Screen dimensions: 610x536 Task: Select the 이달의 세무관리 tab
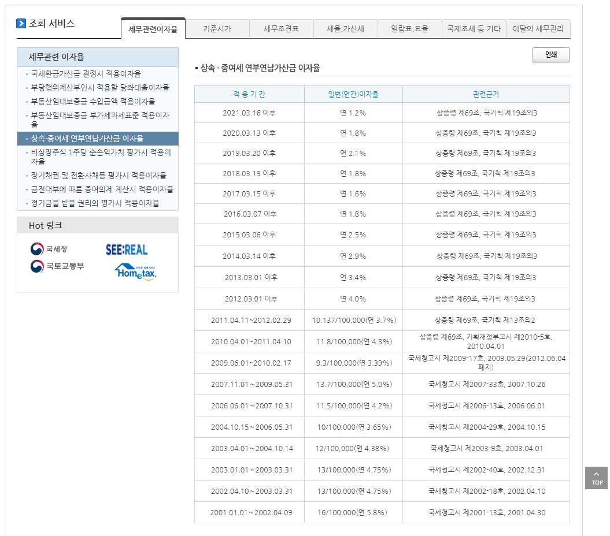click(538, 29)
